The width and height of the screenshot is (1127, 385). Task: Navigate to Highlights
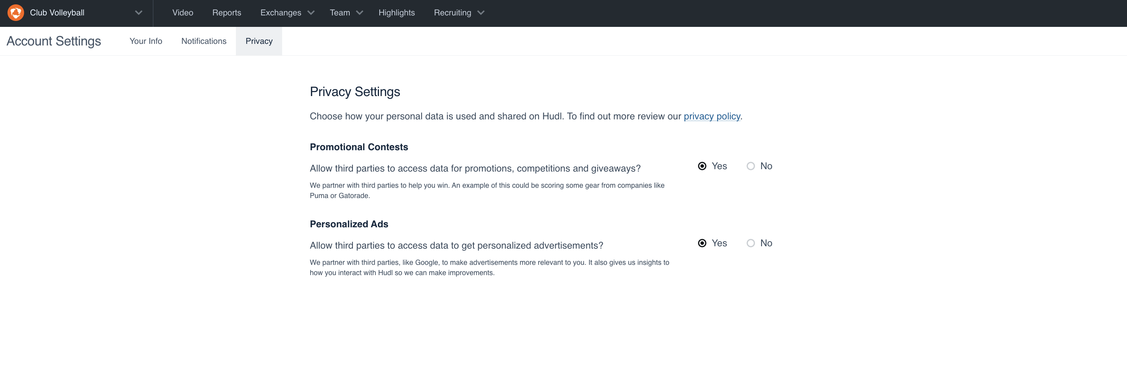coord(396,13)
